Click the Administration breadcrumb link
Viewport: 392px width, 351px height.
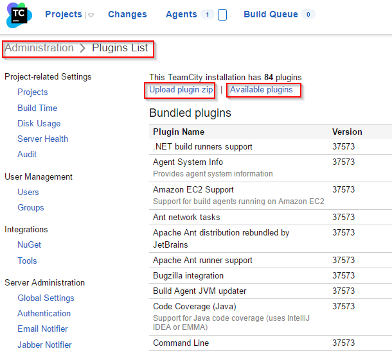pos(39,47)
